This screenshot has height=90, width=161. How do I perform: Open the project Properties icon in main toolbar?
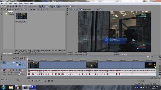coord(16,6)
